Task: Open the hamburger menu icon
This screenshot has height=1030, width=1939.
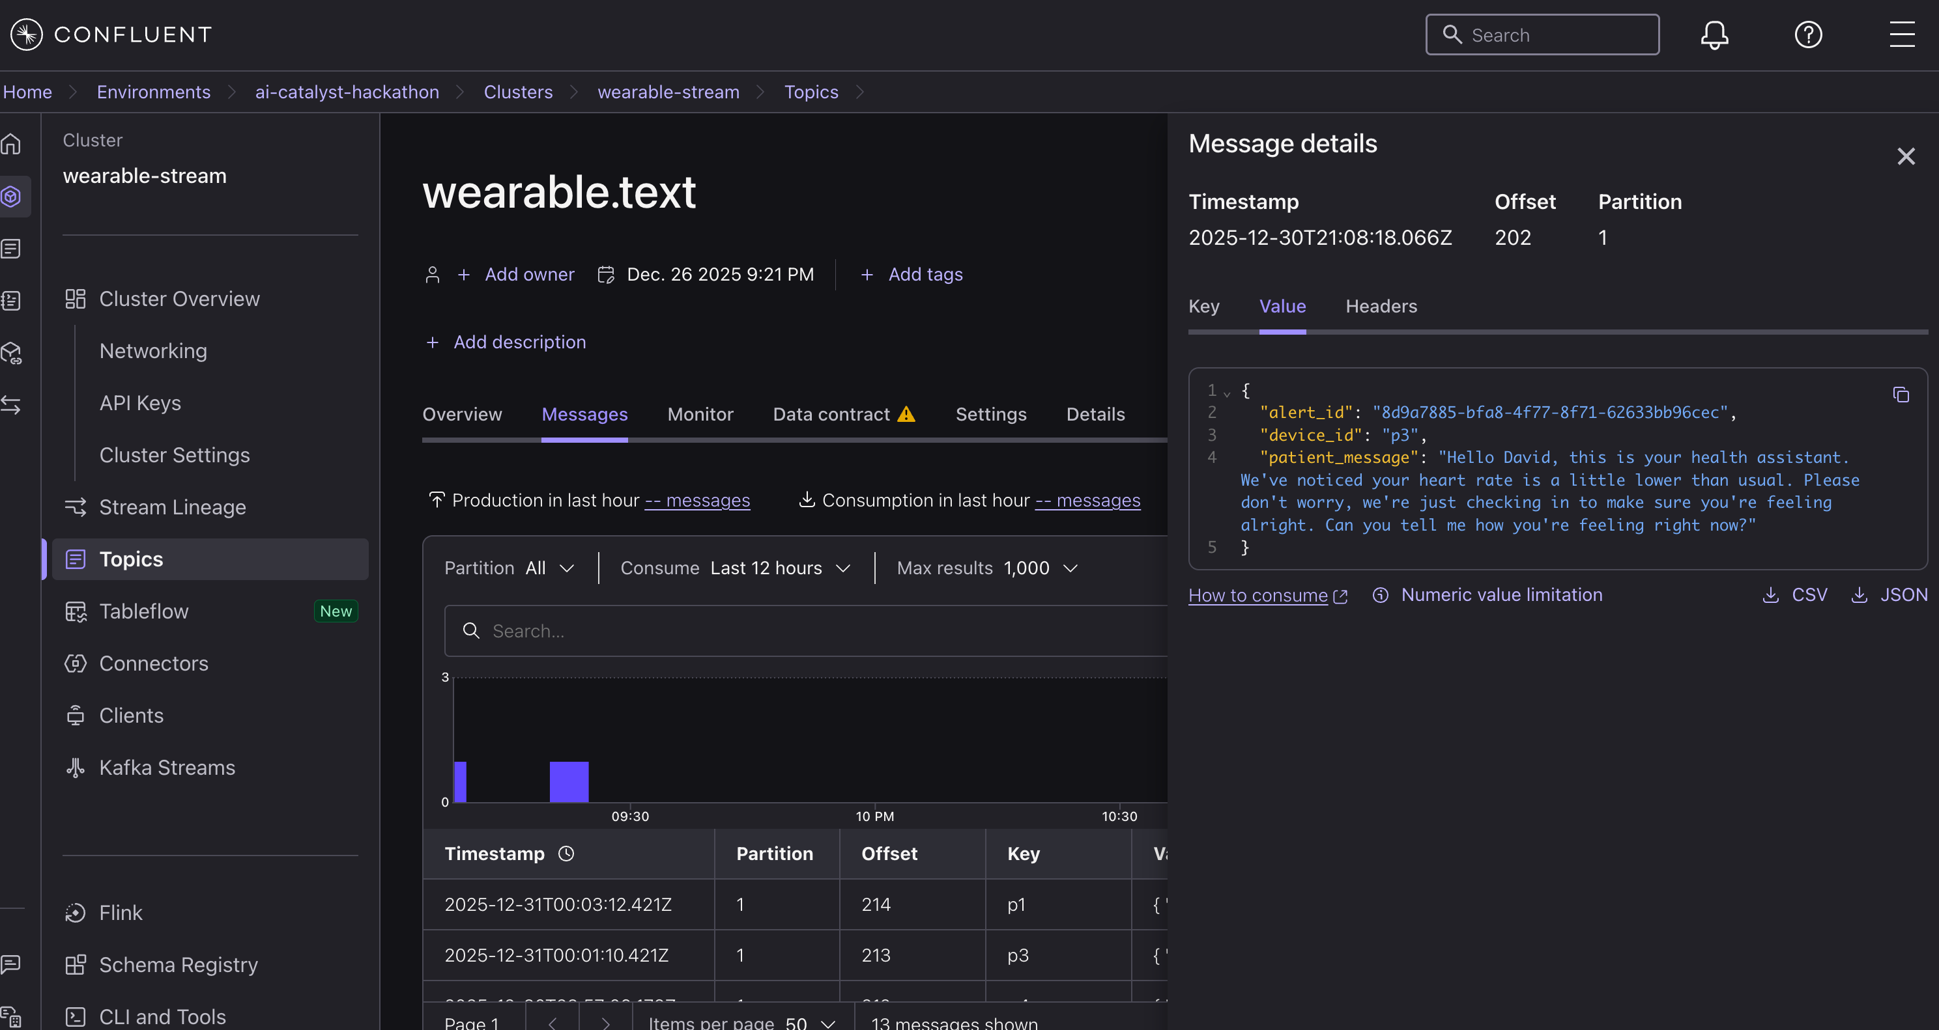Action: [1901, 35]
